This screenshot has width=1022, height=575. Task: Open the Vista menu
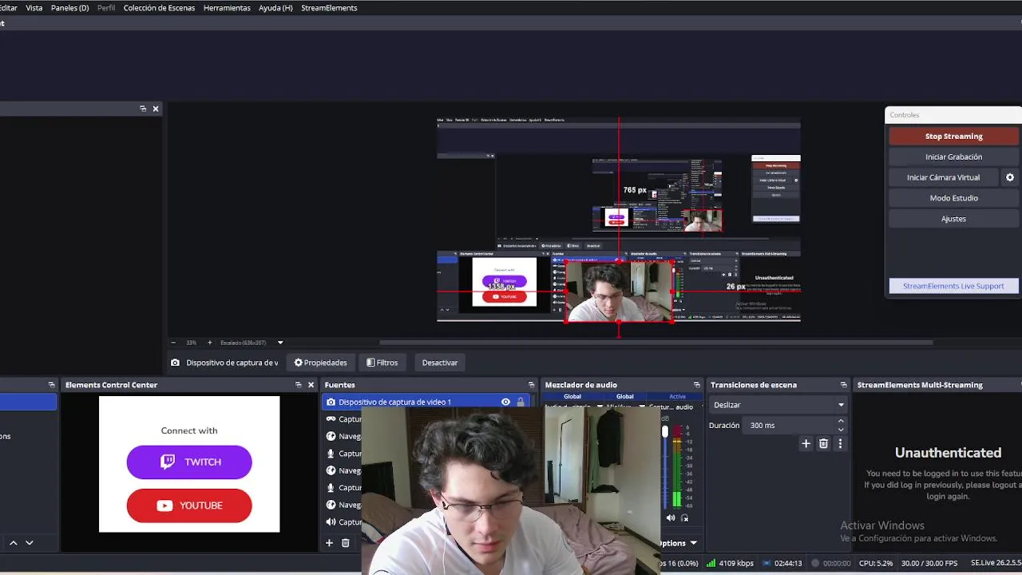34,8
